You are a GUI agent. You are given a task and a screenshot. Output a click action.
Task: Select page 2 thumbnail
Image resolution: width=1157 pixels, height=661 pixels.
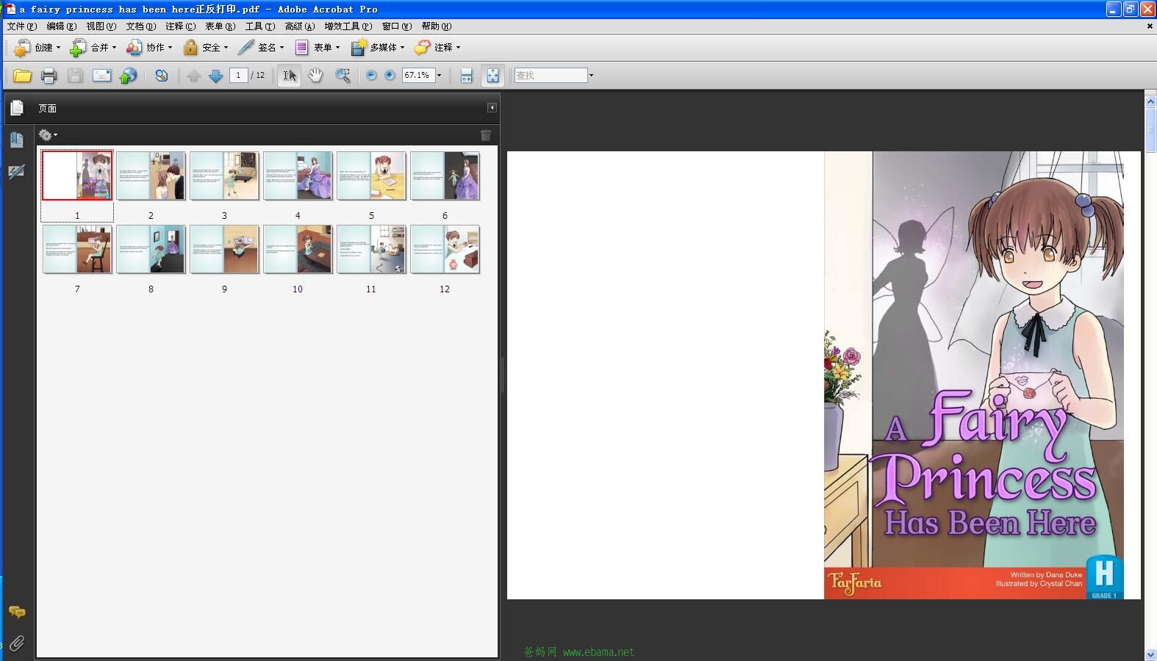coord(151,176)
